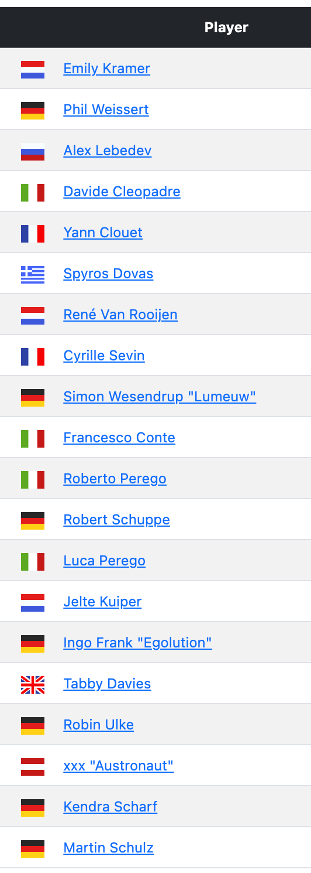Viewport: 311px width, 873px height.
Task: Click the Netherlands flag beside Emily Kramer
Action: pyautogui.click(x=33, y=69)
